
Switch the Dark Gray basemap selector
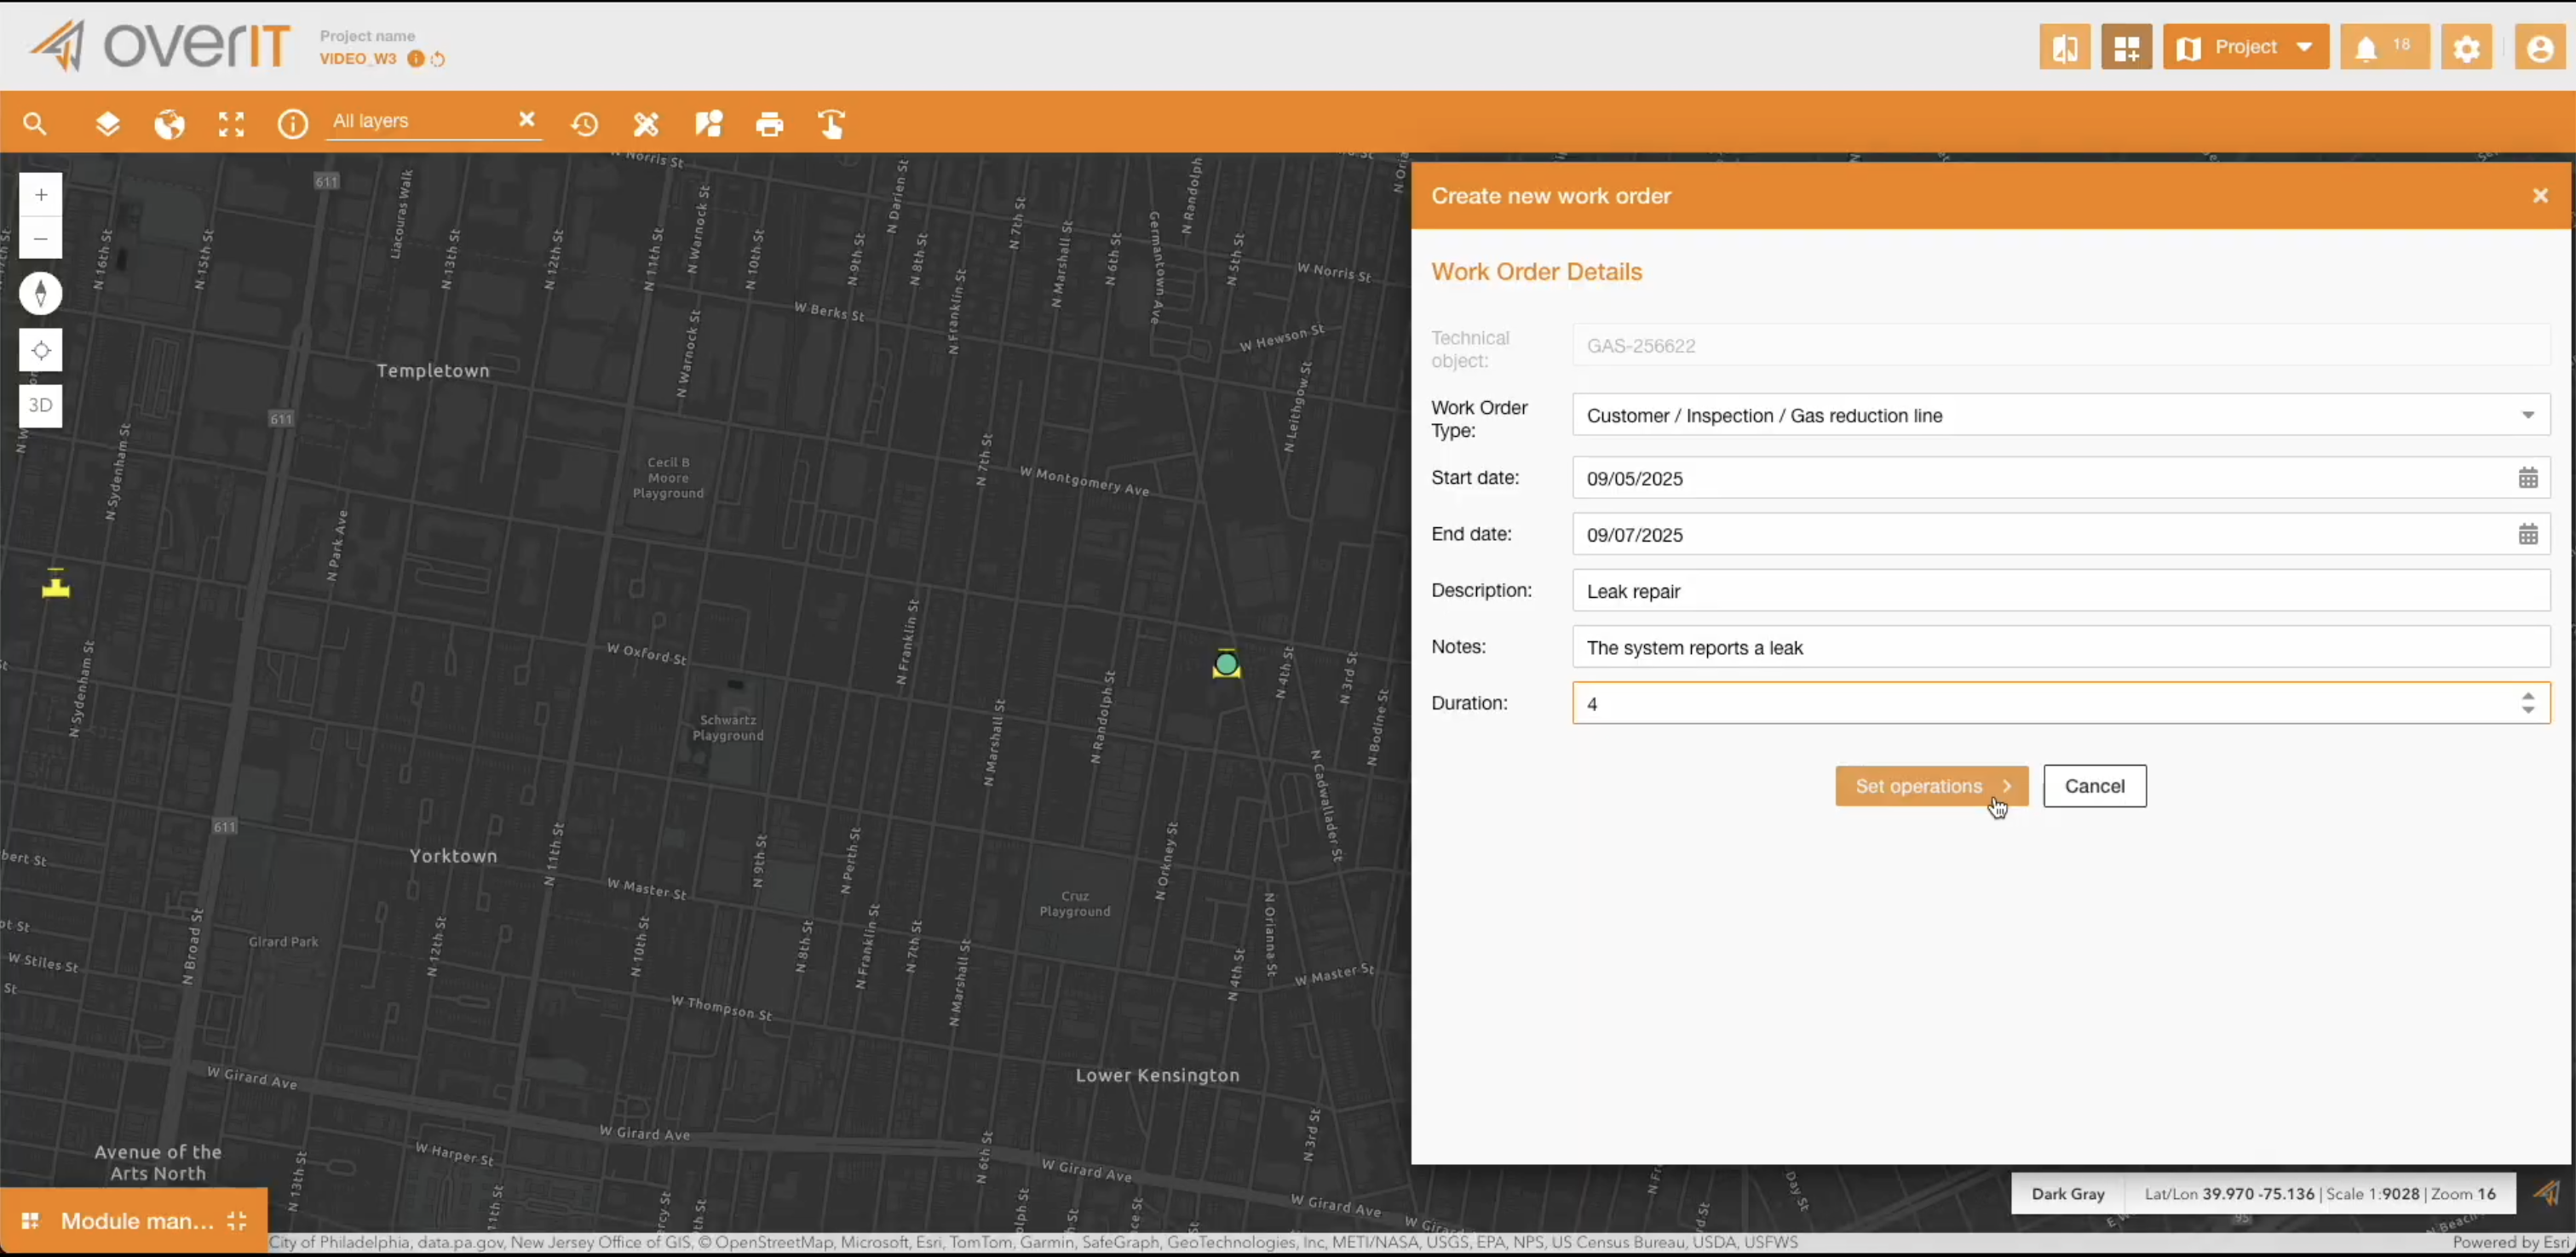[x=2068, y=1194]
